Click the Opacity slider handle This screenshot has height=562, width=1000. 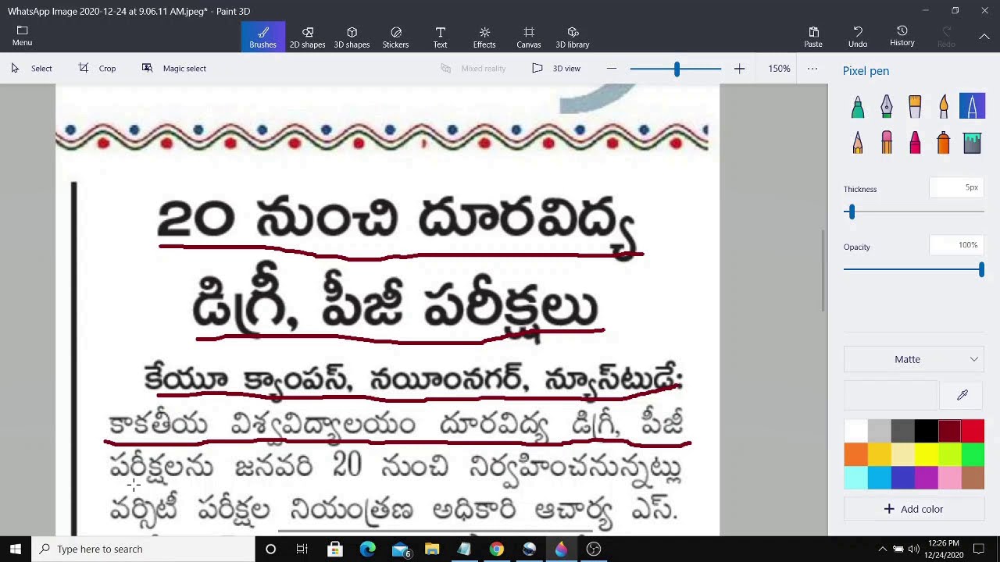pos(981,269)
